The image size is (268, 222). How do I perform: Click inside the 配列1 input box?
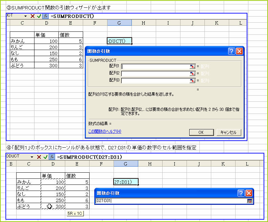tap(155, 67)
